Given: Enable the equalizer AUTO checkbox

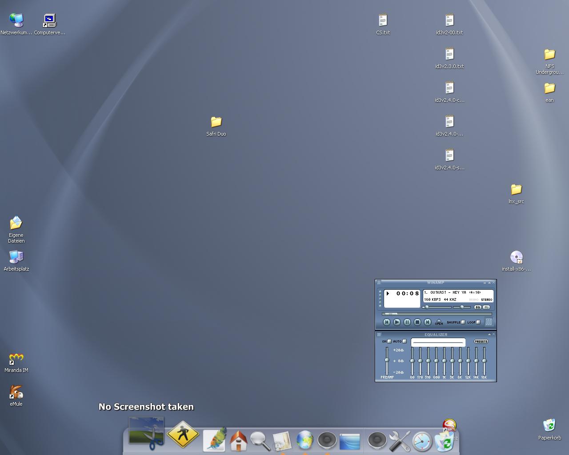Looking at the screenshot, I should [x=404, y=341].
